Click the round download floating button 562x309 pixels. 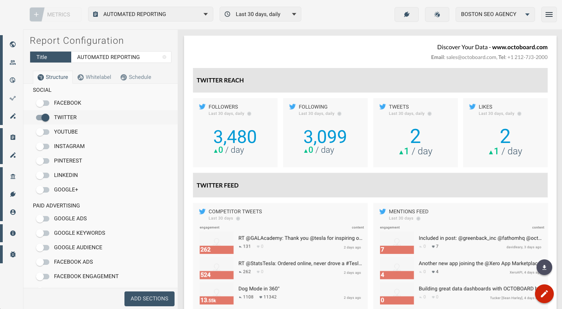click(544, 267)
